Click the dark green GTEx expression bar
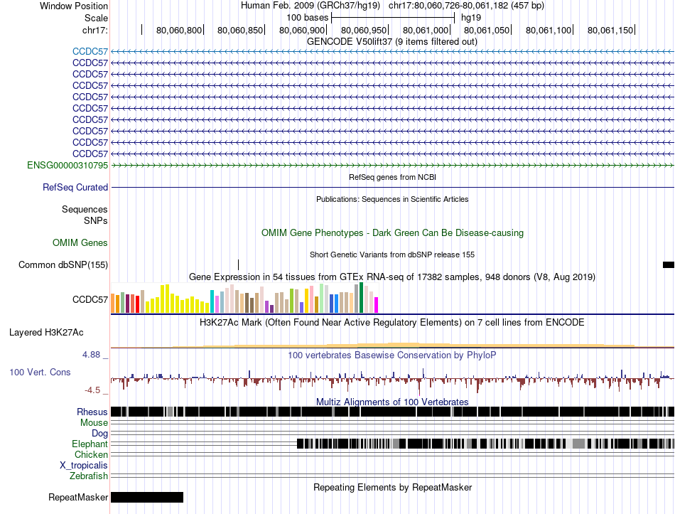 (x=361, y=297)
